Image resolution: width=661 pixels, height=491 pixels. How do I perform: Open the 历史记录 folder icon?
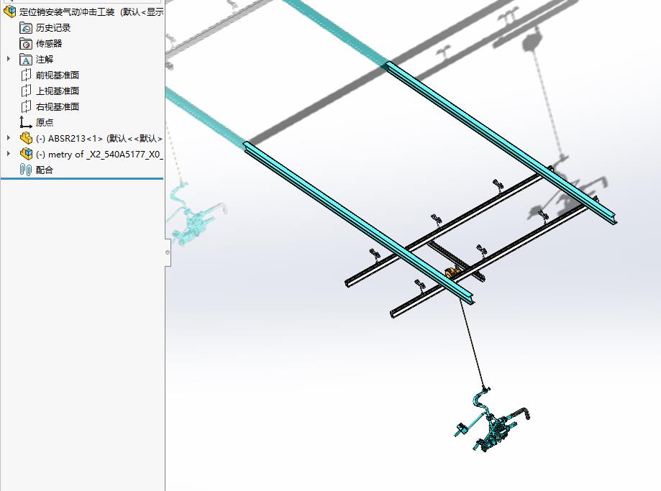[x=26, y=28]
